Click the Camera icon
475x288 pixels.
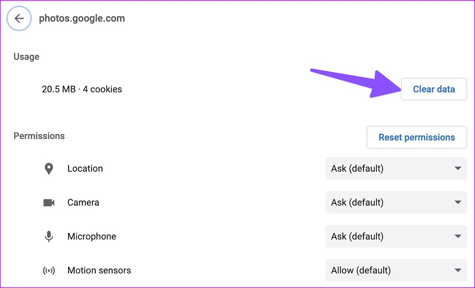49,203
